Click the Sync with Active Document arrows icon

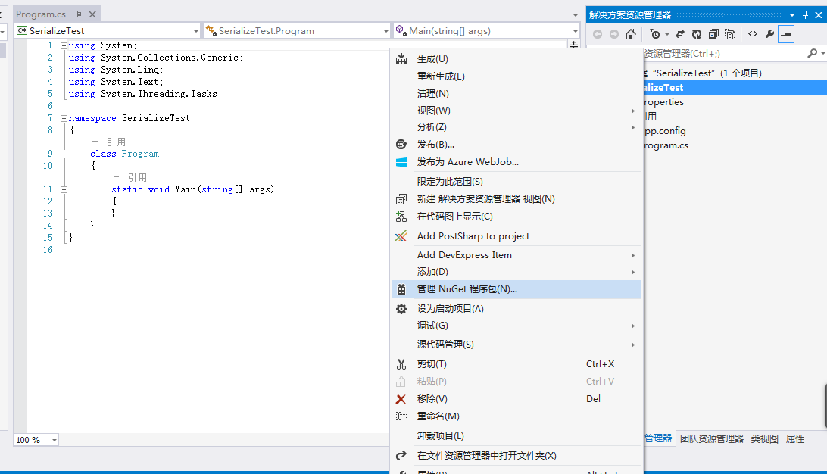[680, 34]
